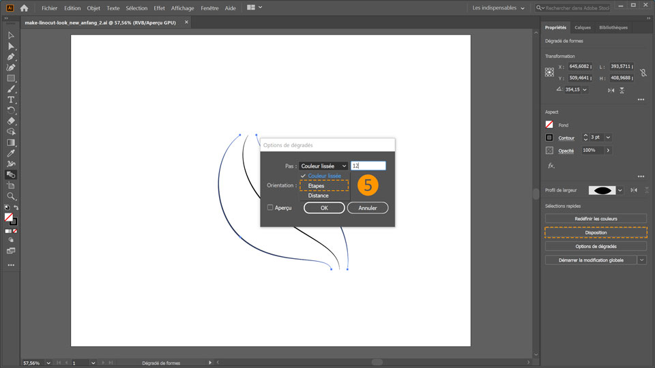Select the Type tool

pyautogui.click(x=11, y=99)
